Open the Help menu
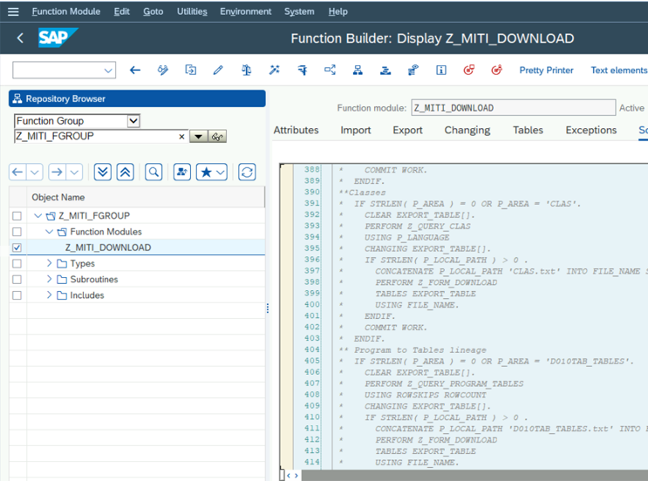Screen dimensions: 648x481 pyautogui.click(x=338, y=11)
